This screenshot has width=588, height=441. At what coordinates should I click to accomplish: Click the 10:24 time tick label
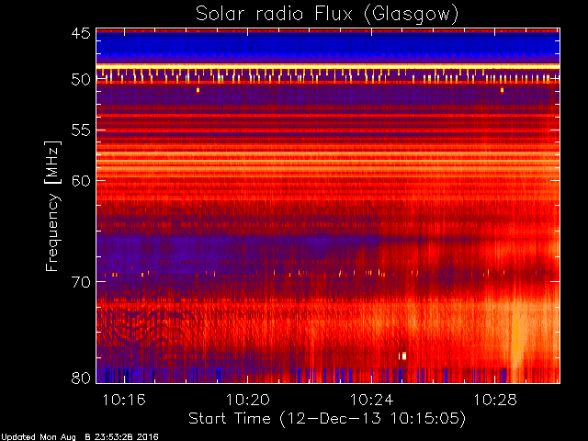371,400
